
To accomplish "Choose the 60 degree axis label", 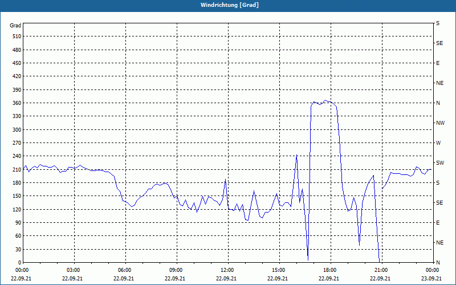I will [x=18, y=235].
